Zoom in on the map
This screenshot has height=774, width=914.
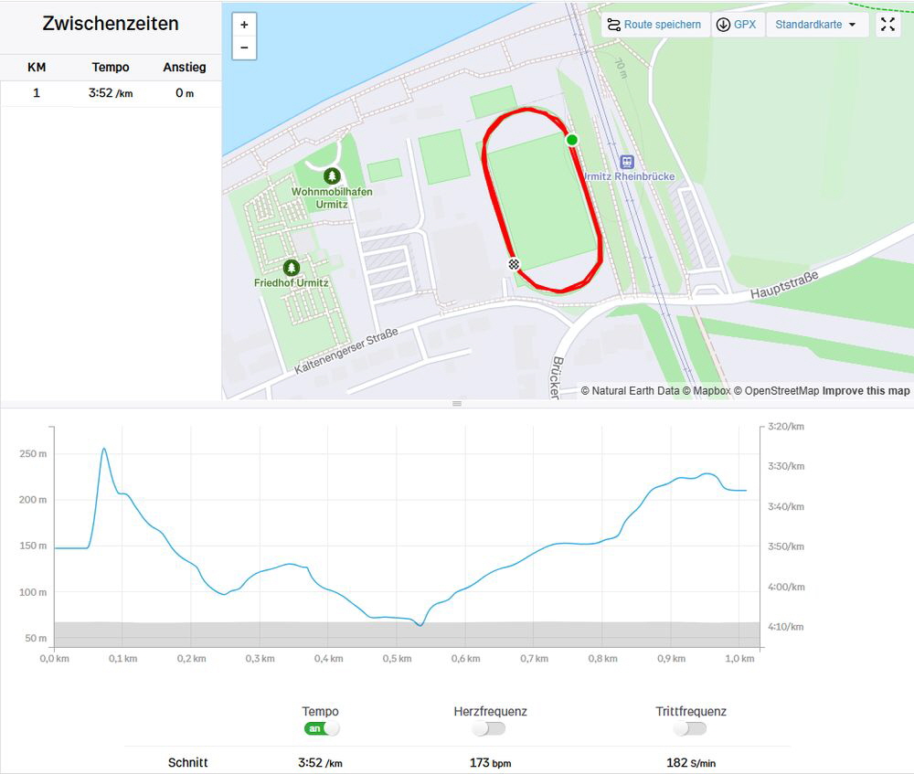244,25
